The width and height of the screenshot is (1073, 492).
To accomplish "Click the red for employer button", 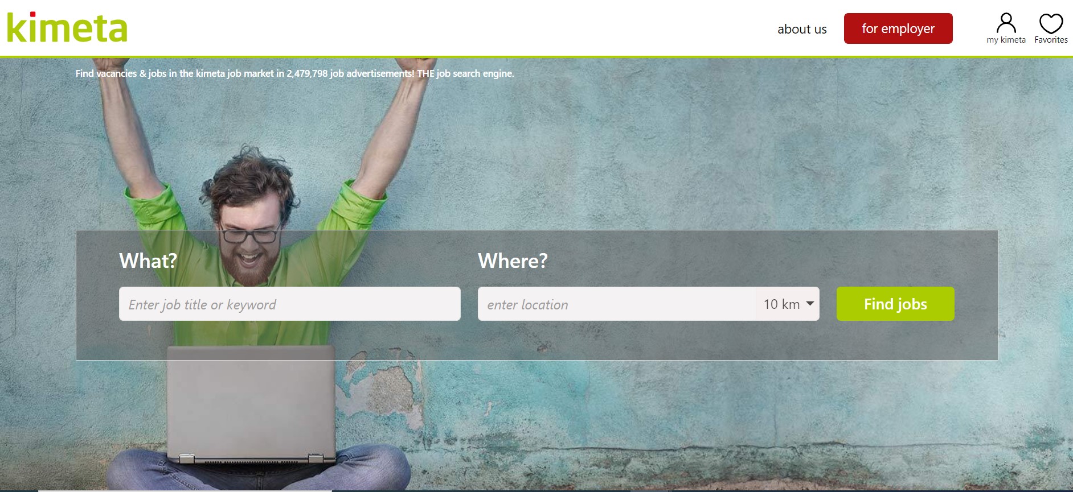I will tap(898, 28).
